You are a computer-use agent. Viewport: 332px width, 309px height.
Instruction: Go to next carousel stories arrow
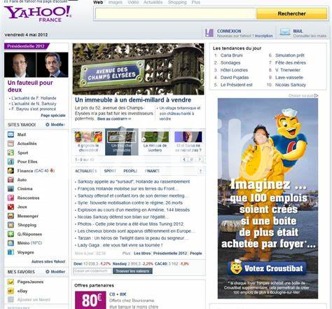click(x=200, y=160)
